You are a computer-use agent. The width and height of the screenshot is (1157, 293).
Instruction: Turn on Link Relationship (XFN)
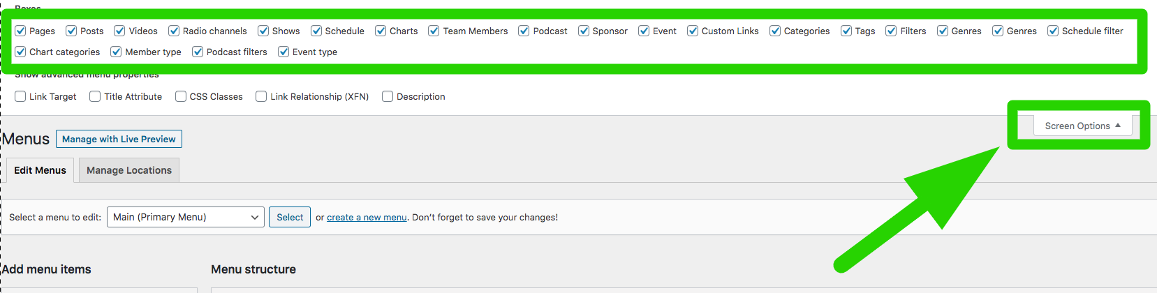(x=261, y=96)
